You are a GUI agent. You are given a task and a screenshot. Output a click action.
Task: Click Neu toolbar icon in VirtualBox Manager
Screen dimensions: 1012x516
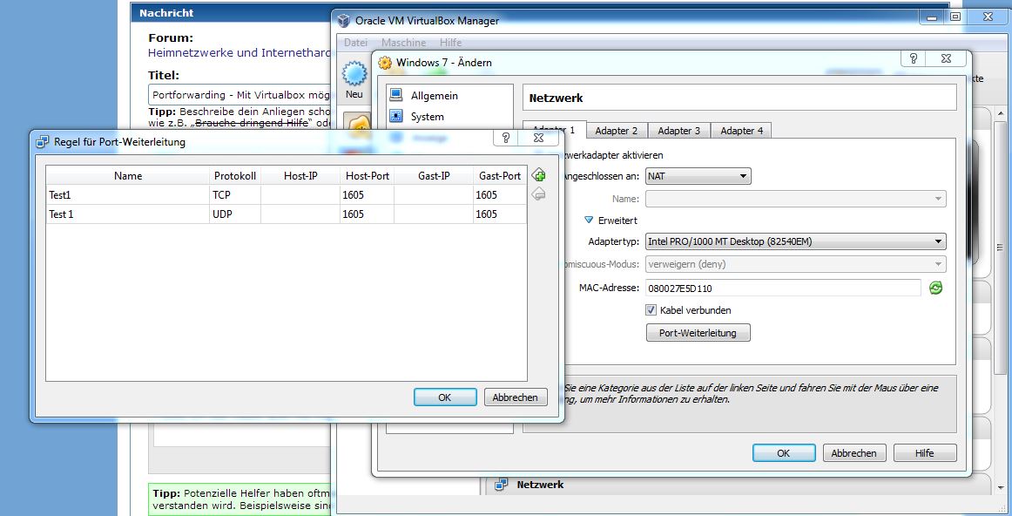tap(354, 80)
